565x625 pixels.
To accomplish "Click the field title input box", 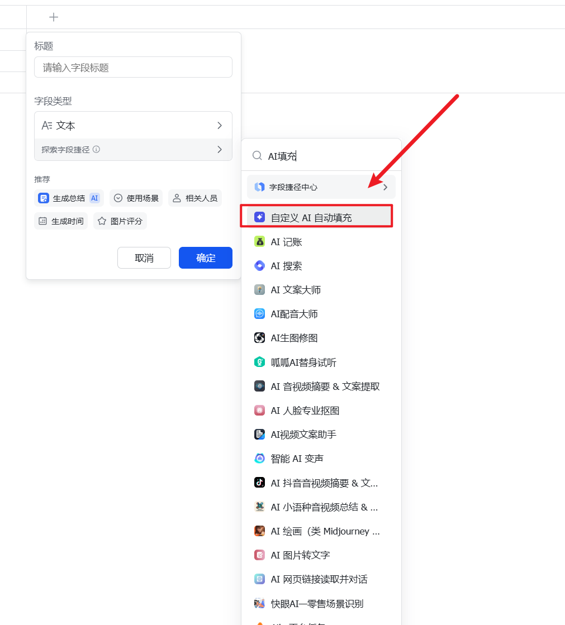I will coord(133,67).
